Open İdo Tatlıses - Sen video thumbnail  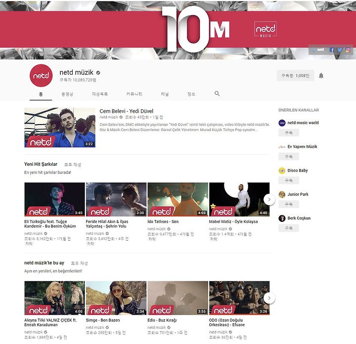tap(178, 199)
